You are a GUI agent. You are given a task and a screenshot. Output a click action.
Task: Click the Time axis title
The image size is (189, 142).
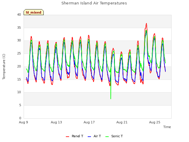(x=167, y=127)
